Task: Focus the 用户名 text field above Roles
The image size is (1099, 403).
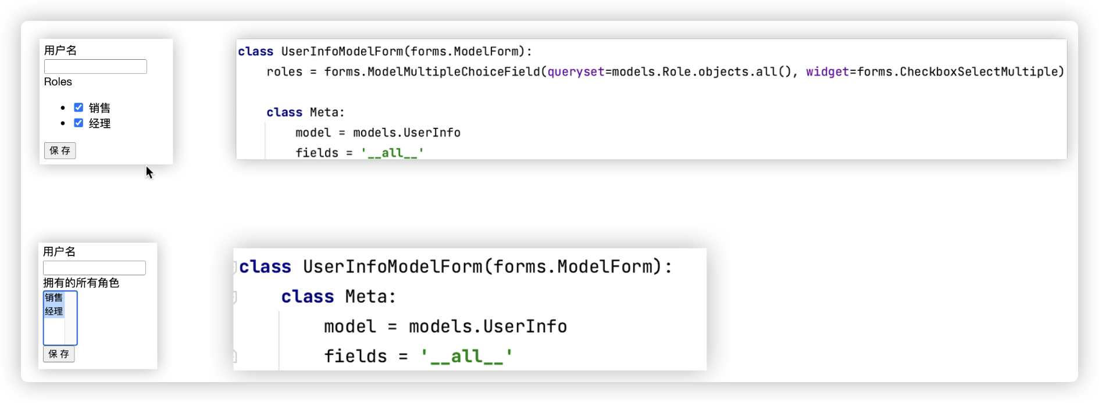Action: tap(95, 67)
